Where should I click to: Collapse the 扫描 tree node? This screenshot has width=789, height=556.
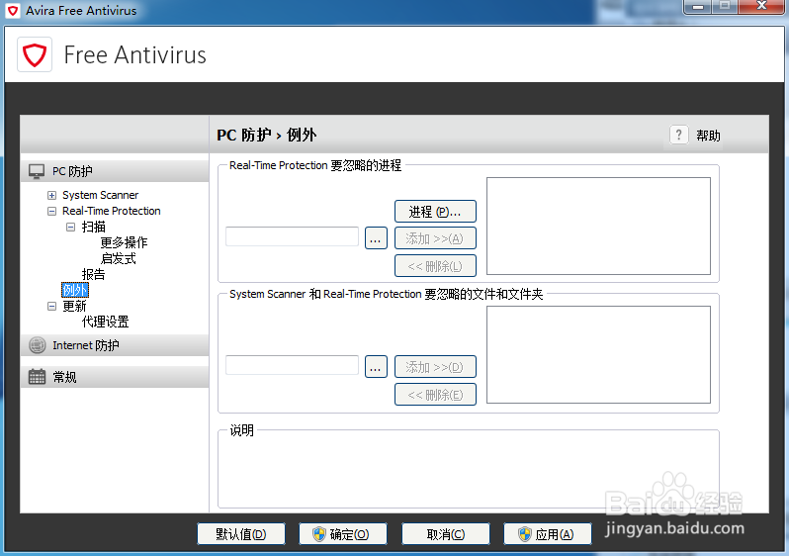[71, 228]
